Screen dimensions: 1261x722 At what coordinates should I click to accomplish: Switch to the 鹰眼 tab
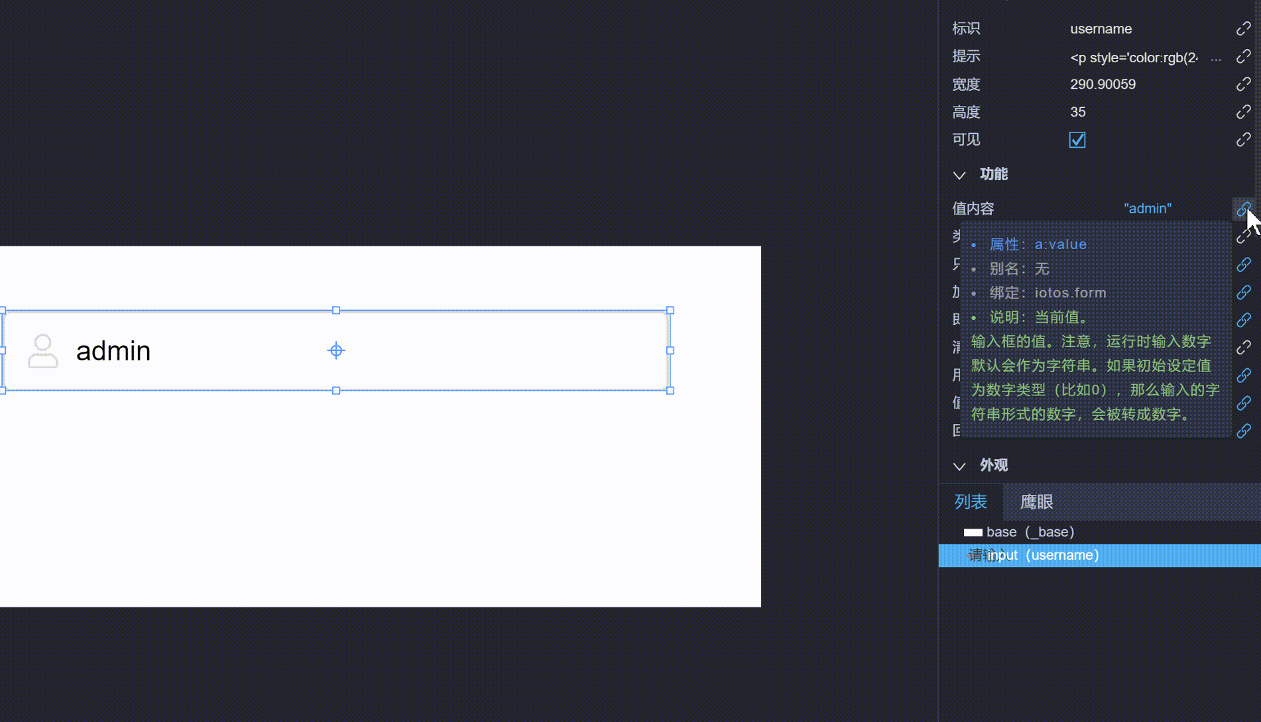click(1036, 502)
